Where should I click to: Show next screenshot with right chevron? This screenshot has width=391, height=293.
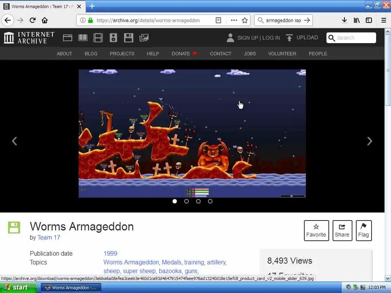[370, 141]
